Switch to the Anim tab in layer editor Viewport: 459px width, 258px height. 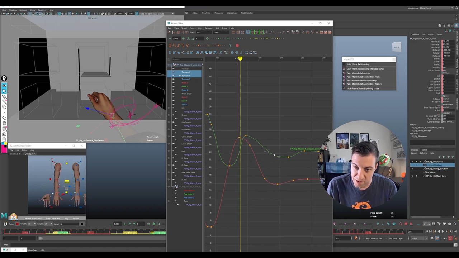point(424,150)
